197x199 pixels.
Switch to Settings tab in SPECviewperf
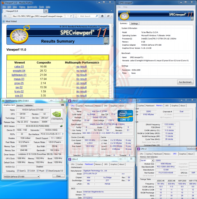coord(134,23)
